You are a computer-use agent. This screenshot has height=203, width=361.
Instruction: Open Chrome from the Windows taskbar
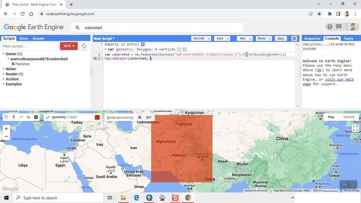pyautogui.click(x=188, y=198)
